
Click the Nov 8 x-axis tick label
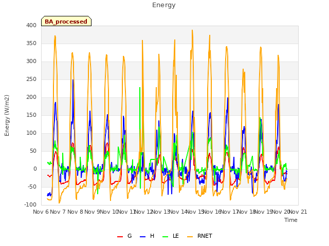tap(75, 212)
